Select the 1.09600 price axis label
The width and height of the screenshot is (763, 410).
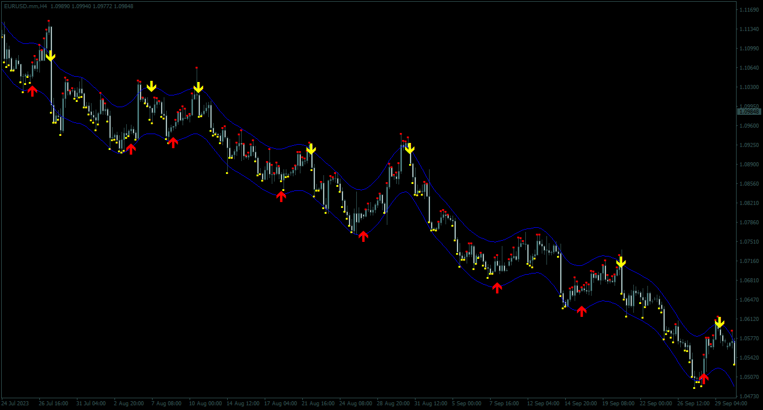[x=749, y=126]
